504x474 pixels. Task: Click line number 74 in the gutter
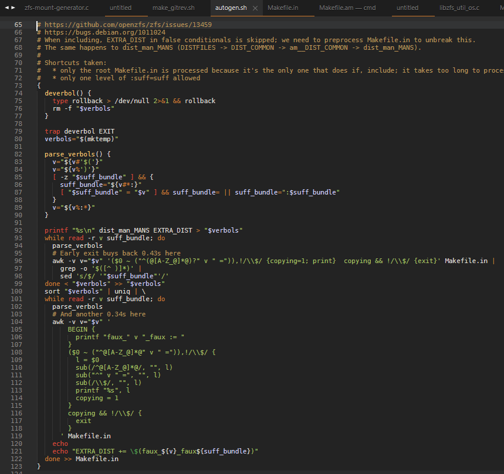click(18, 93)
